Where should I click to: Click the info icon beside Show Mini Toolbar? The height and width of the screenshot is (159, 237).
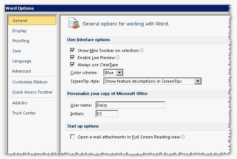pyautogui.click(x=141, y=50)
